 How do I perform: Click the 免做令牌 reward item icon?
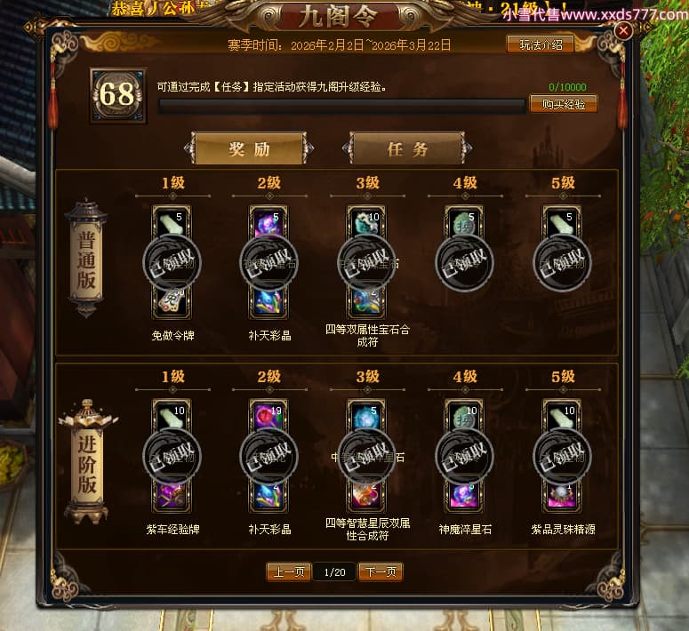(172, 303)
